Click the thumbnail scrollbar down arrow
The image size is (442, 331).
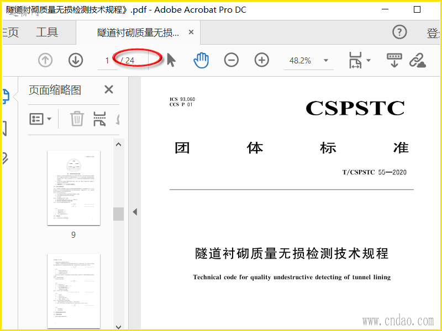(119, 327)
